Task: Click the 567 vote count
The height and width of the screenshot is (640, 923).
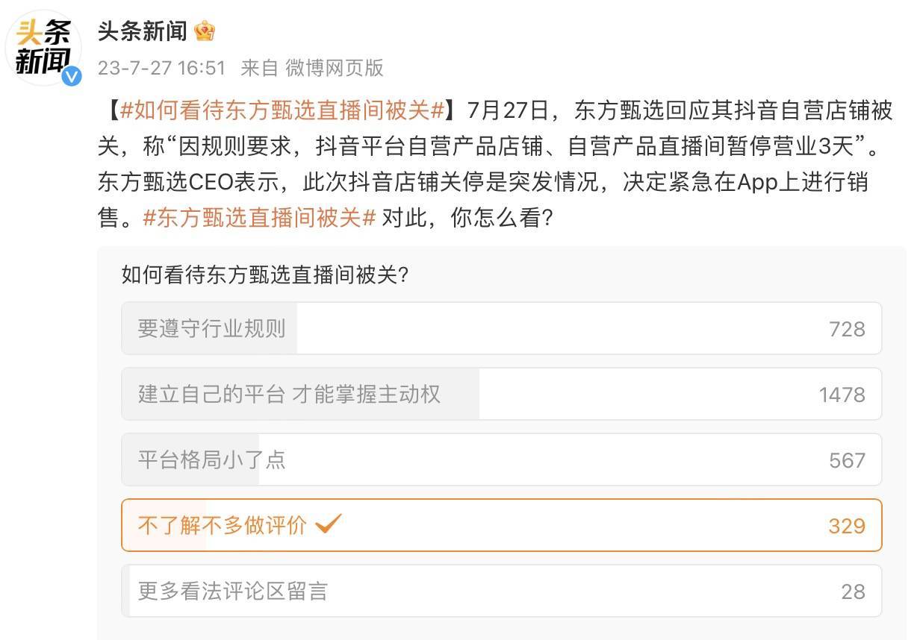Action: point(847,460)
